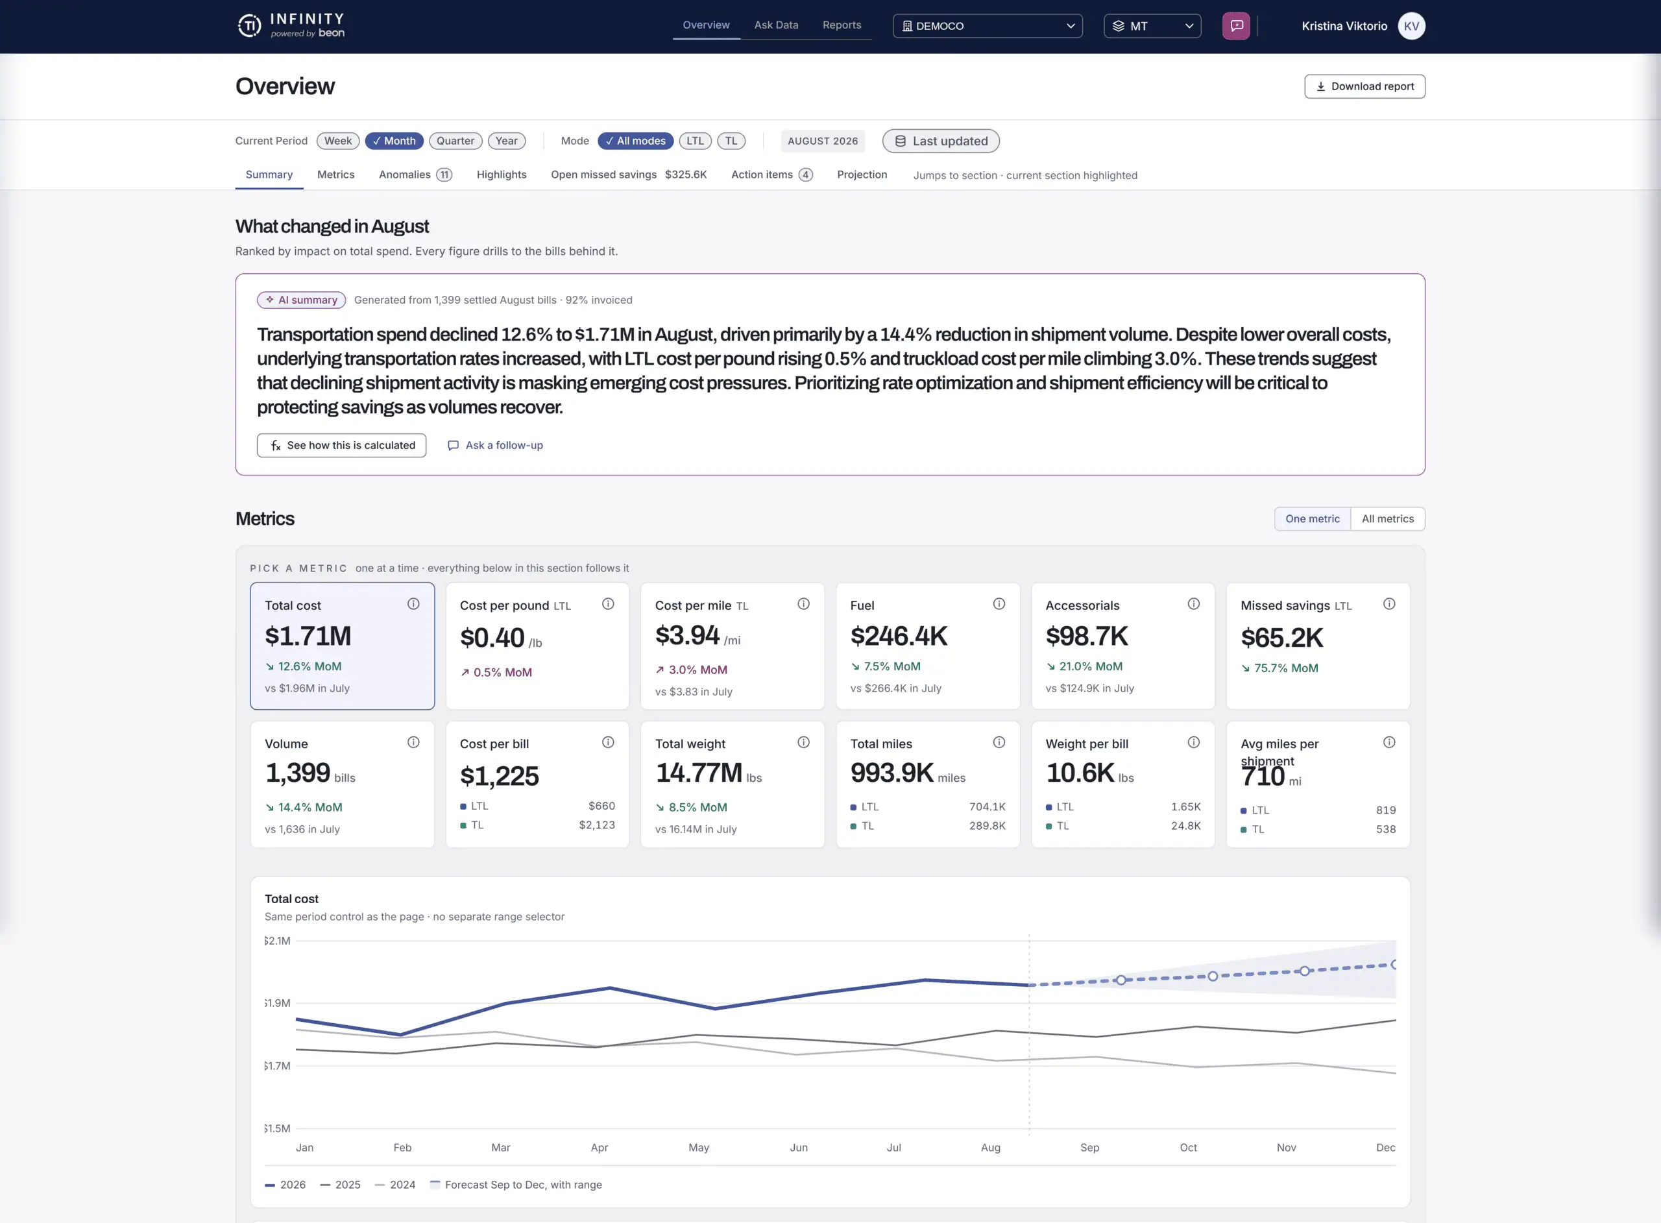Select the Year period chip
1661x1223 pixels.
506,141
